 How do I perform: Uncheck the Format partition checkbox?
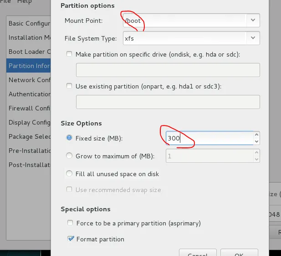[70, 239]
